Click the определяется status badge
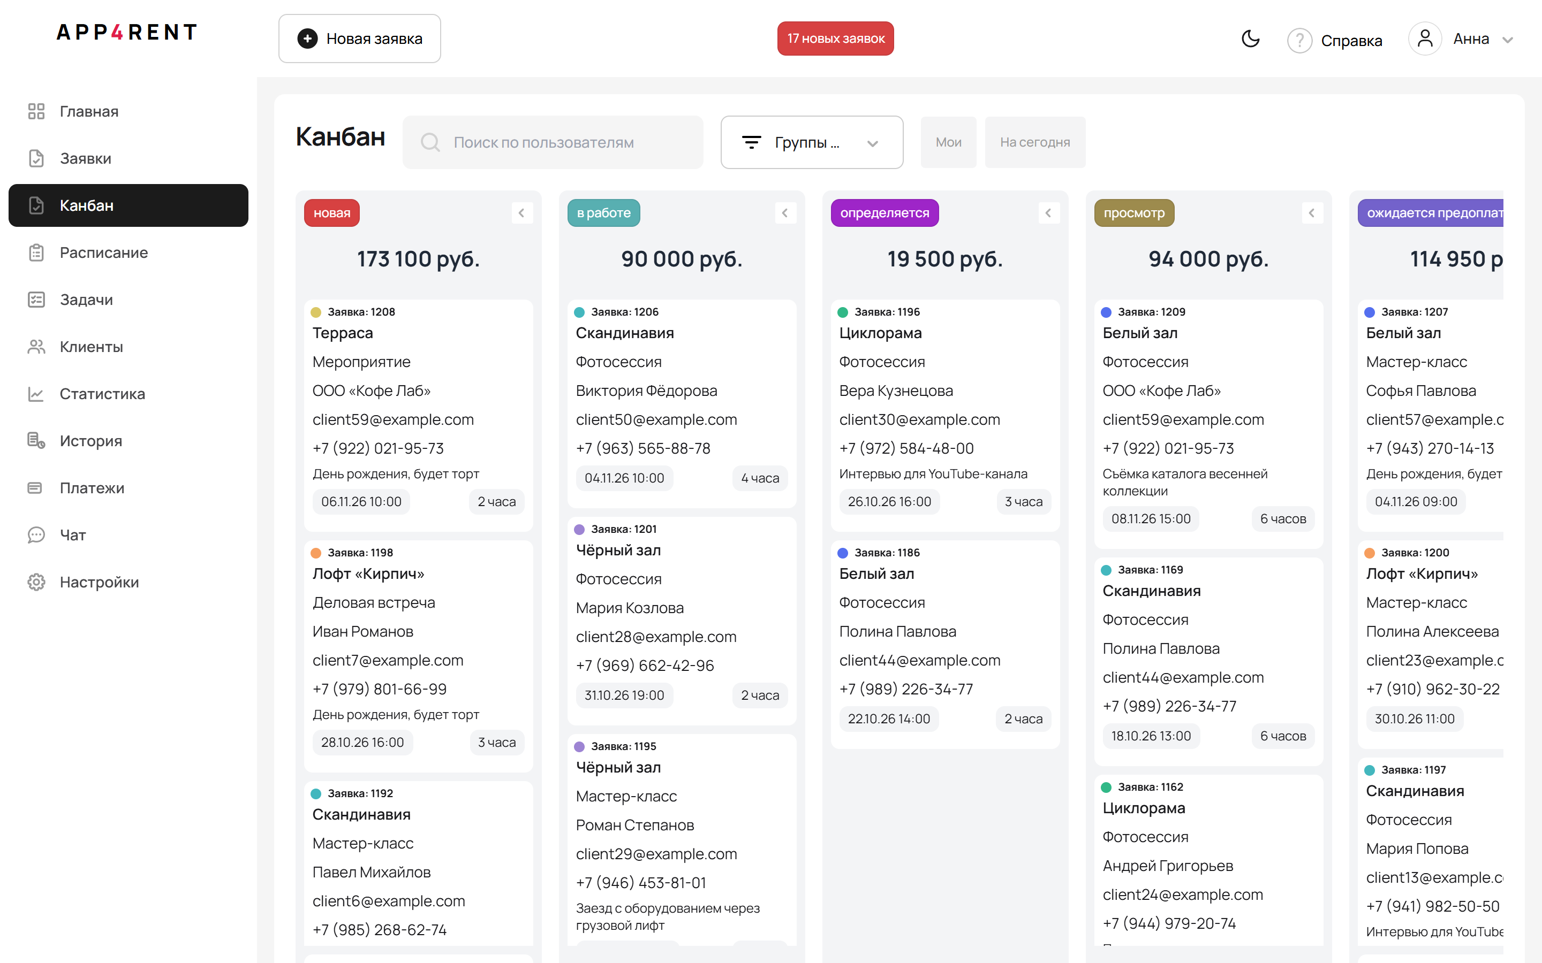Image resolution: width=1542 pixels, height=963 pixels. point(885,213)
